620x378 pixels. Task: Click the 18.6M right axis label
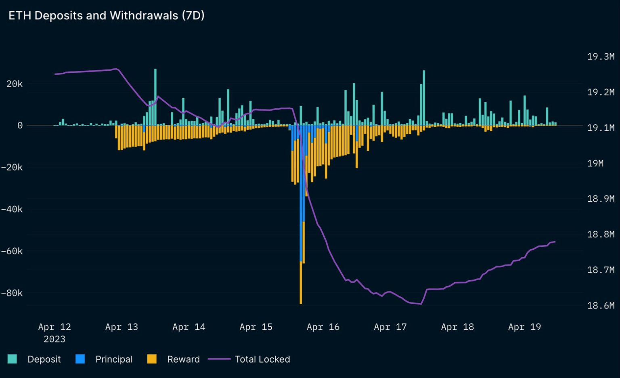click(601, 305)
